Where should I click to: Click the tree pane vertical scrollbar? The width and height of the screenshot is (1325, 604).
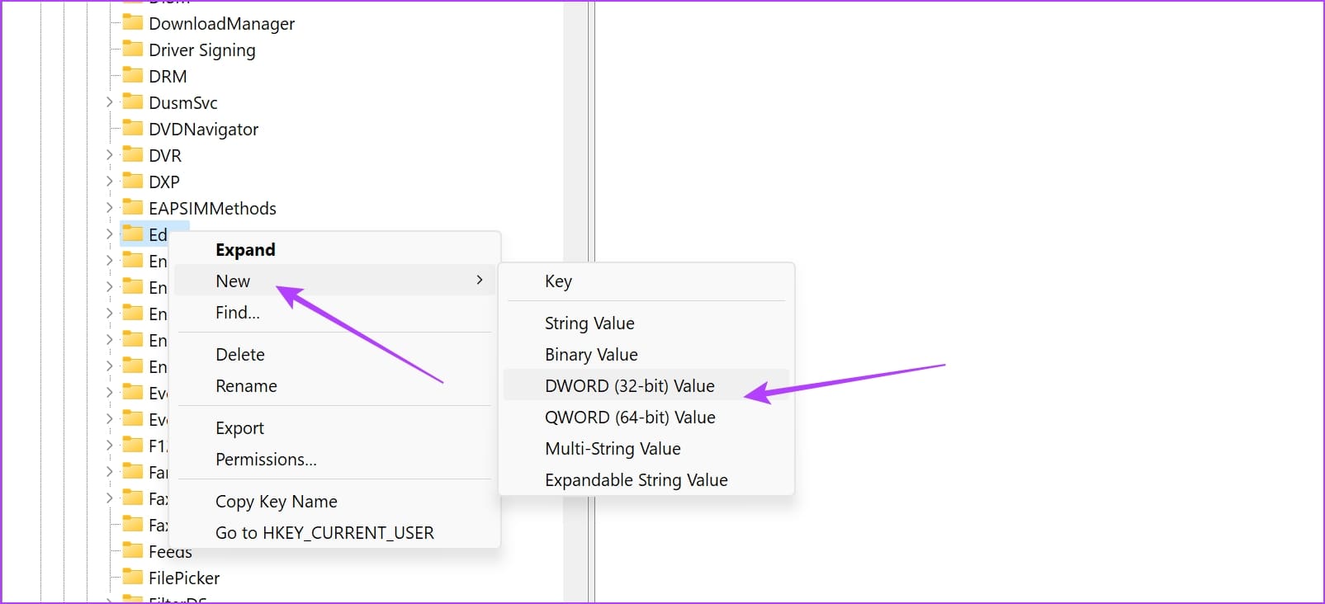pos(575,124)
